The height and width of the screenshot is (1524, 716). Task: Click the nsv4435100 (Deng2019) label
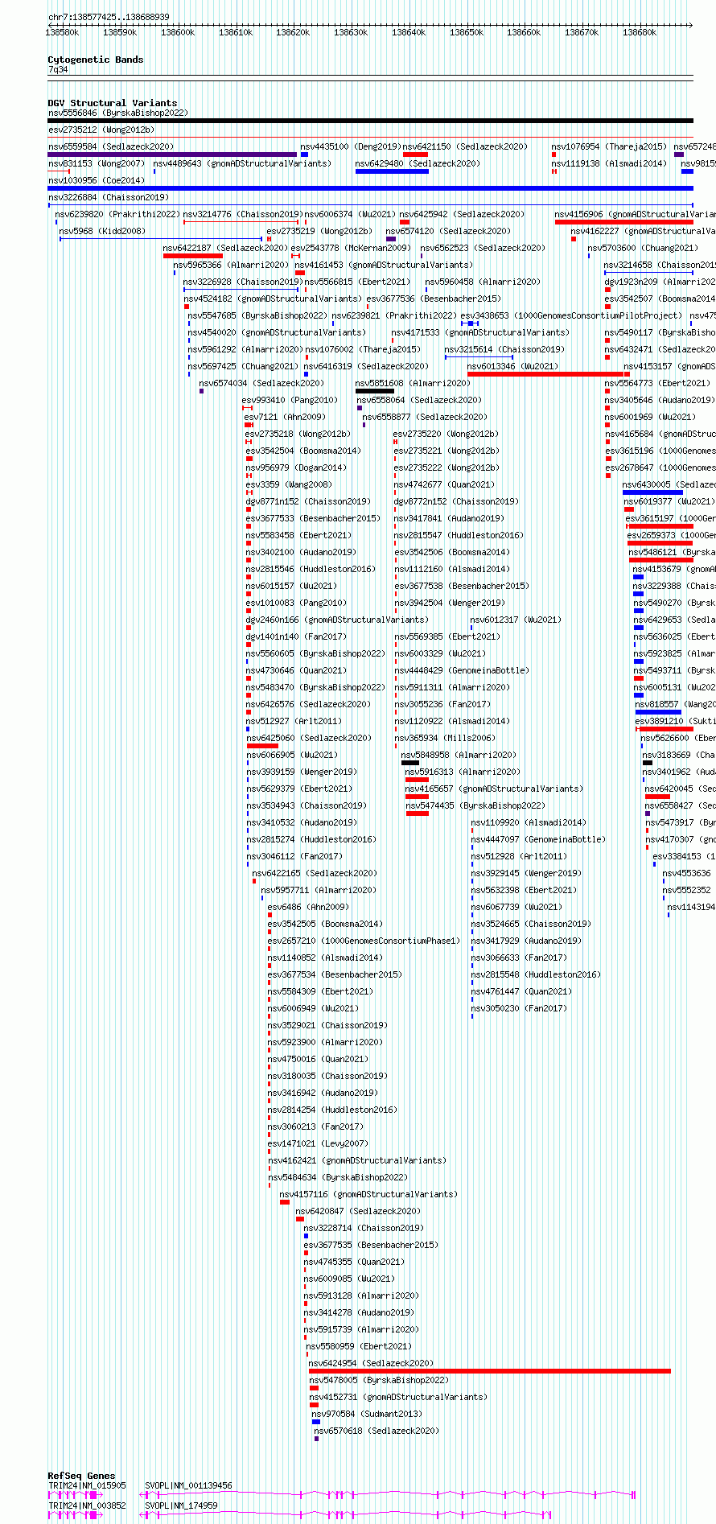351,147
